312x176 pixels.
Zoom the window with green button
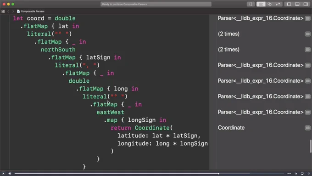[x=13, y=4]
